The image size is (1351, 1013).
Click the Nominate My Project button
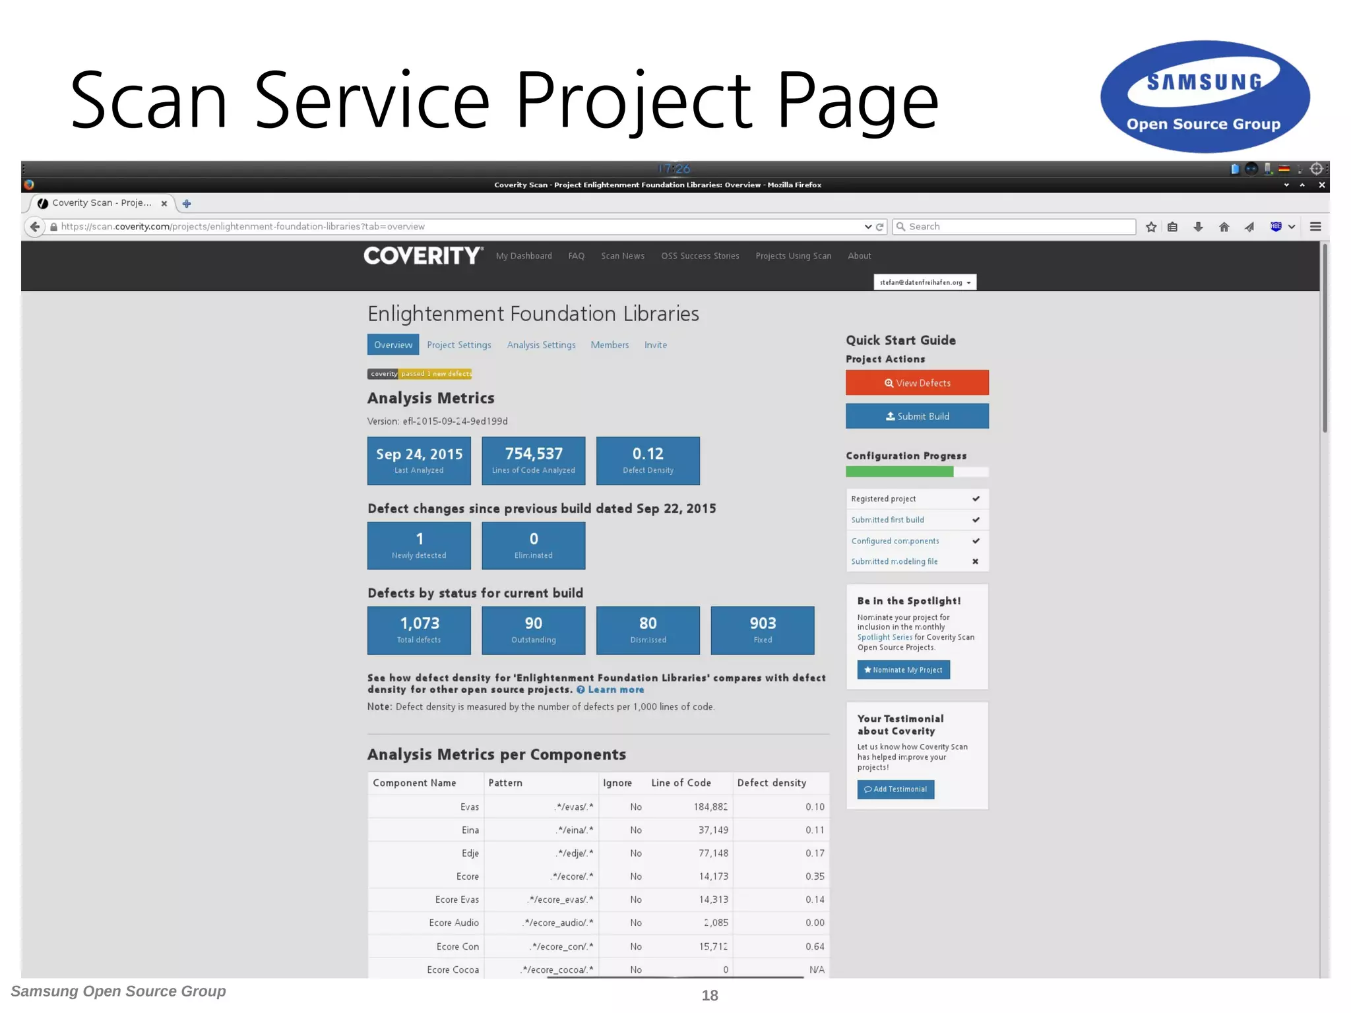point(903,670)
